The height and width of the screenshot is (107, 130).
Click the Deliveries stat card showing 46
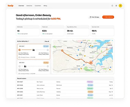click(x=28, y=31)
